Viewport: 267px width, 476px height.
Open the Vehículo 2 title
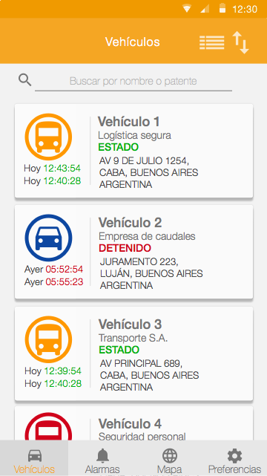click(130, 223)
